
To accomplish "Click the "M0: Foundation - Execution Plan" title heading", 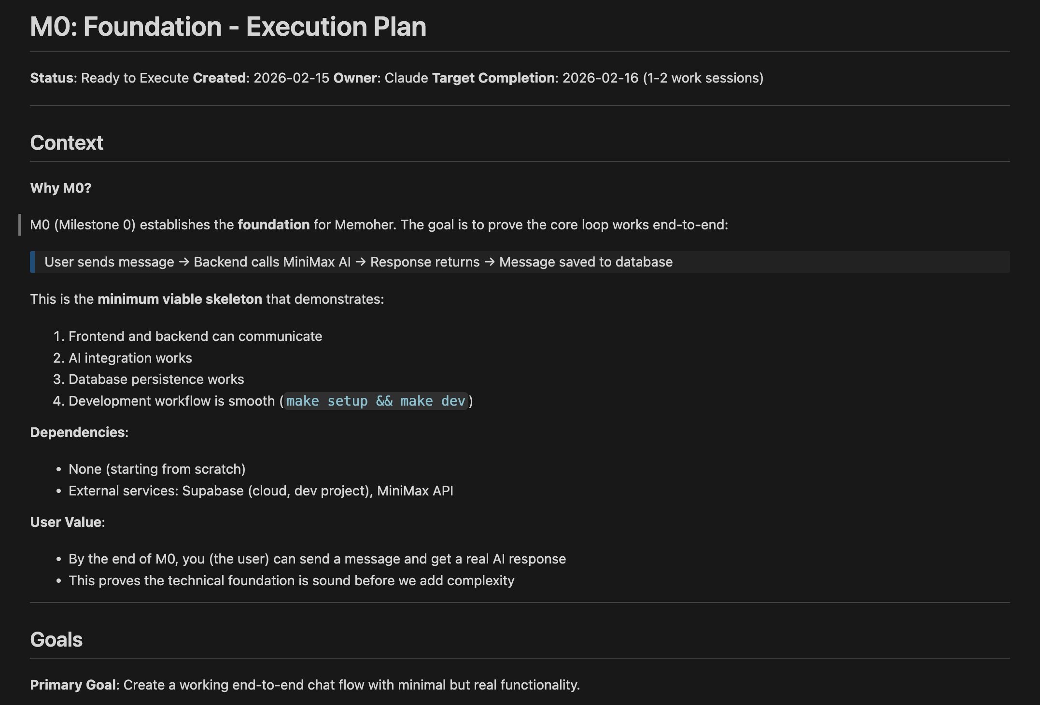I will [x=228, y=27].
